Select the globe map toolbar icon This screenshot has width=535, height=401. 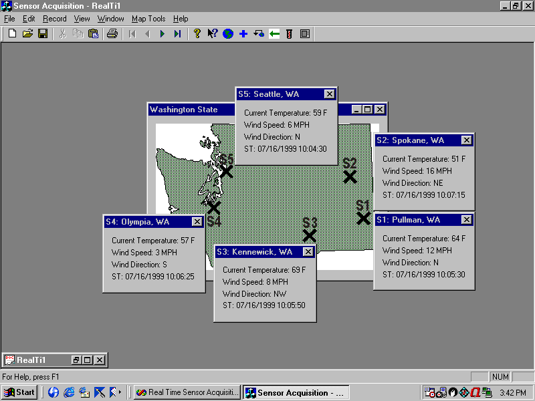228,33
